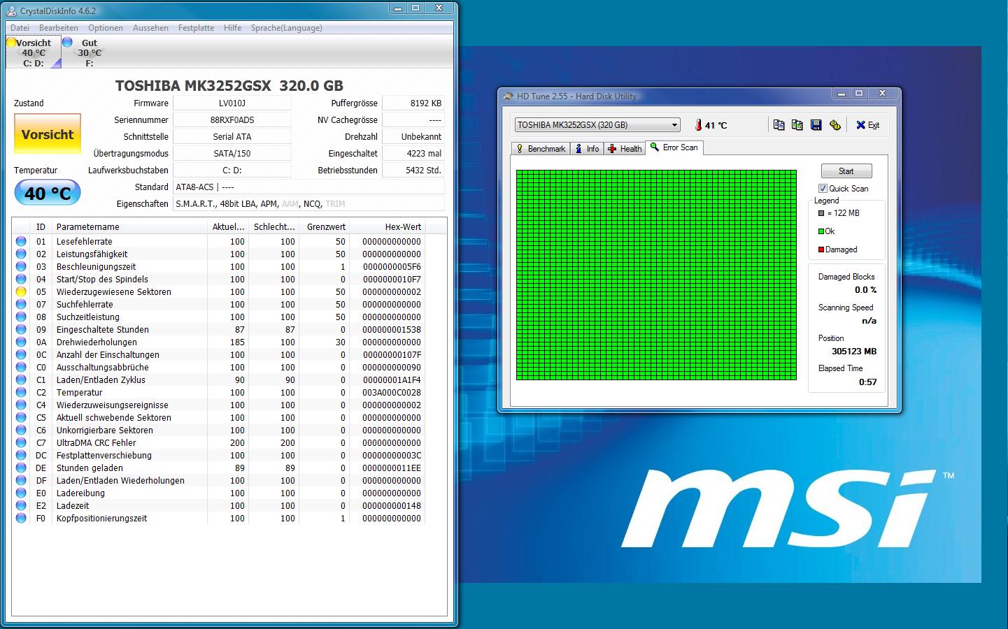Click the status orb for Lesefehlerrate
Image resolution: width=1008 pixels, height=629 pixels.
(21, 241)
